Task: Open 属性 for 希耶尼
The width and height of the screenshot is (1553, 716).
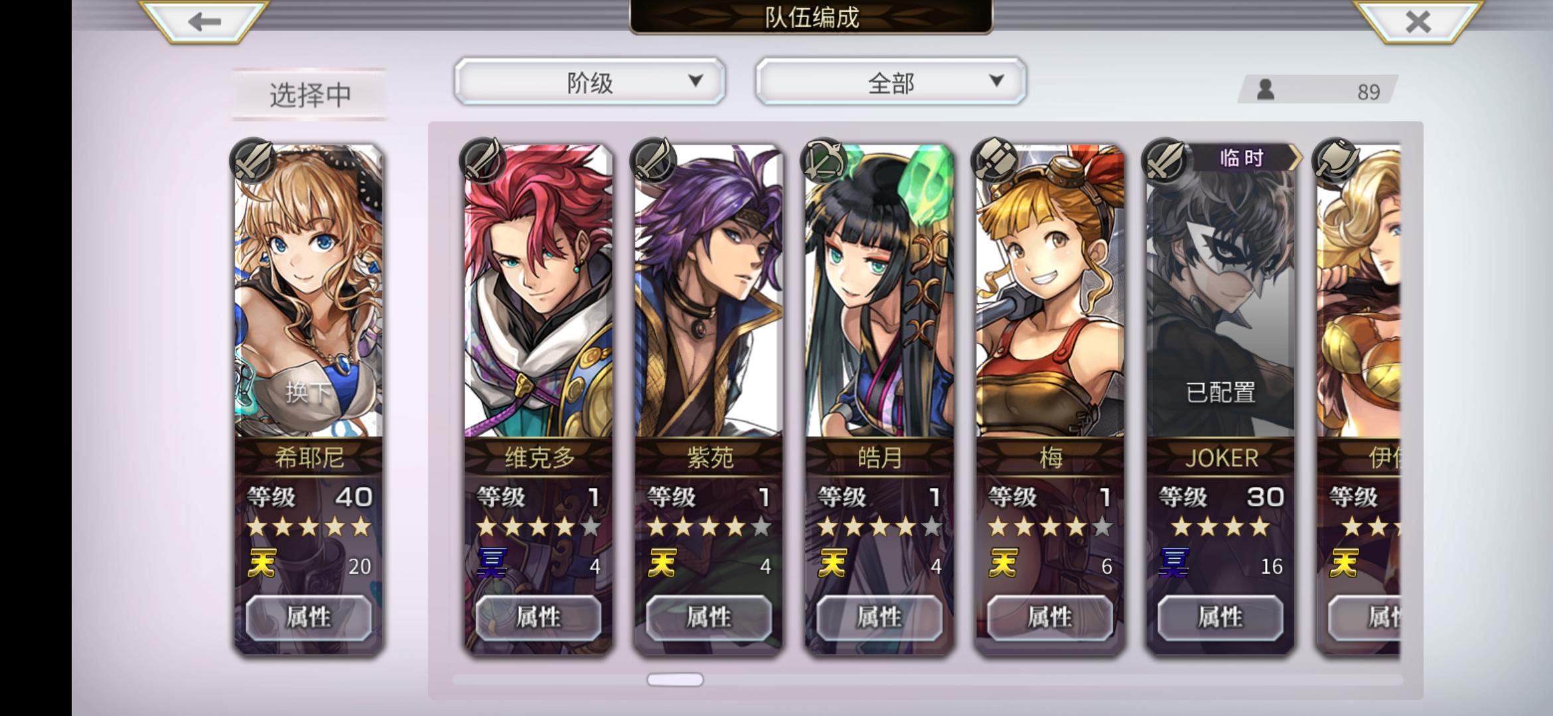Action: click(309, 617)
